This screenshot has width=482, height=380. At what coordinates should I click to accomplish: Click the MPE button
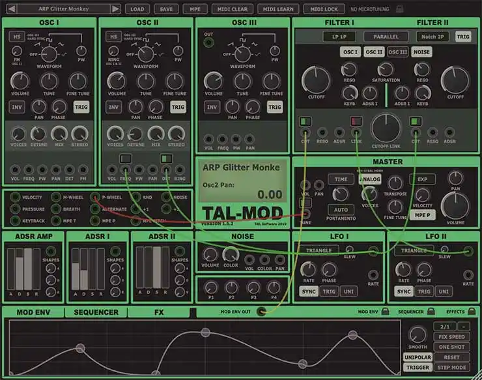[x=195, y=9]
